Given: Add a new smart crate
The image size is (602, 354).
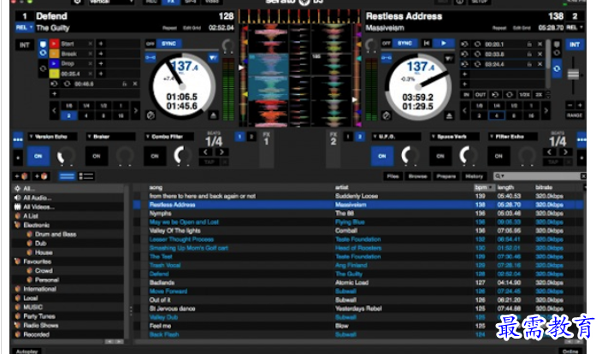Looking at the screenshot, I should [x=41, y=176].
